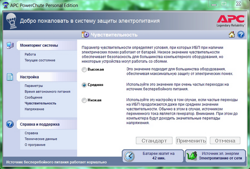This screenshot has height=169, width=250.
Task: Open the О программе page
Action: point(35,145)
